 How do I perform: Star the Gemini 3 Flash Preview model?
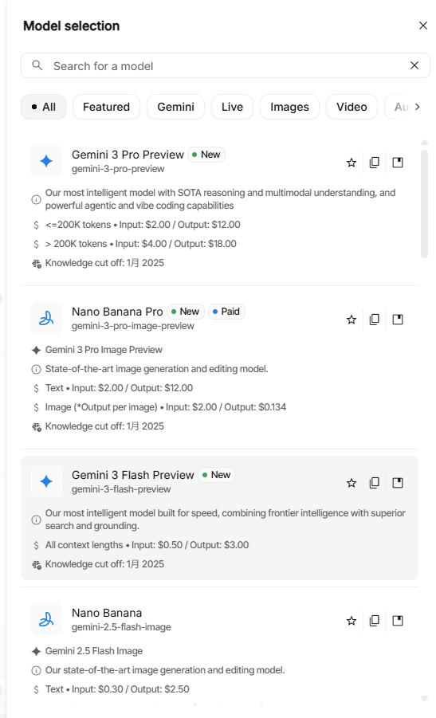point(352,483)
